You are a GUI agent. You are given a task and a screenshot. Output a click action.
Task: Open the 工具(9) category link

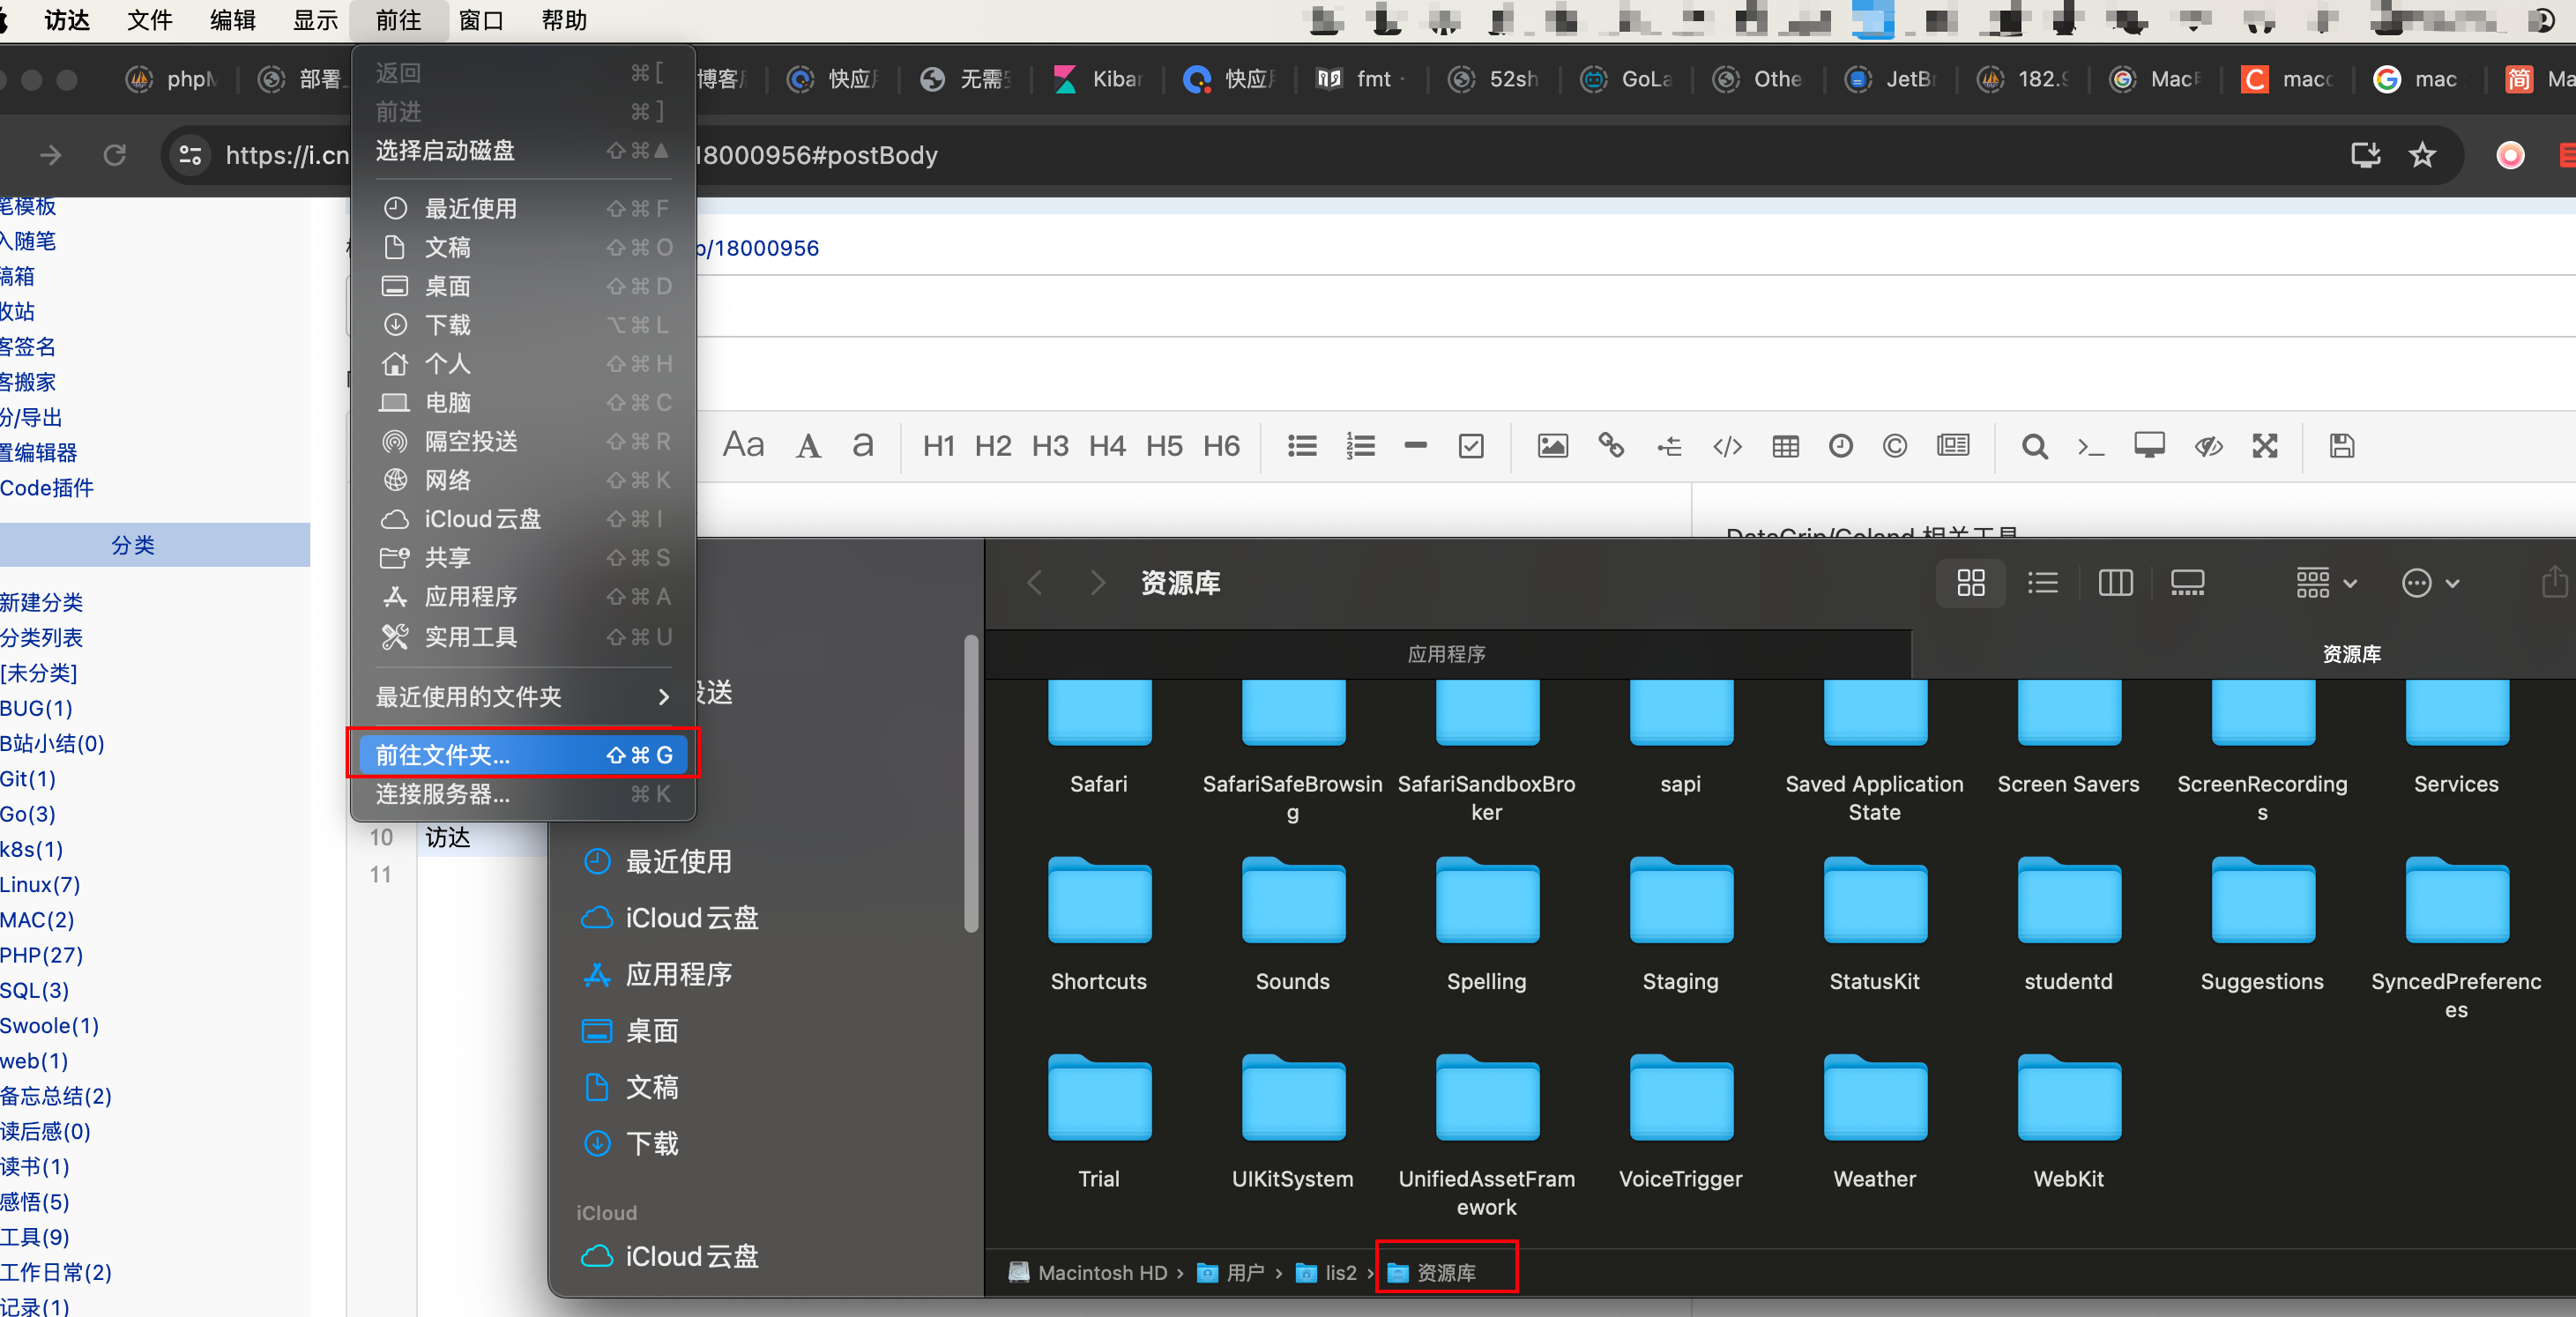pos(35,1238)
